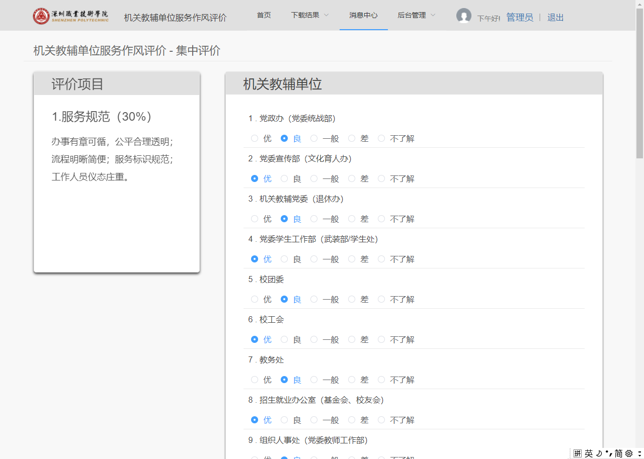Screen dimensions: 644x459
Task: Click the 管理员 user link
Action: [x=520, y=18]
